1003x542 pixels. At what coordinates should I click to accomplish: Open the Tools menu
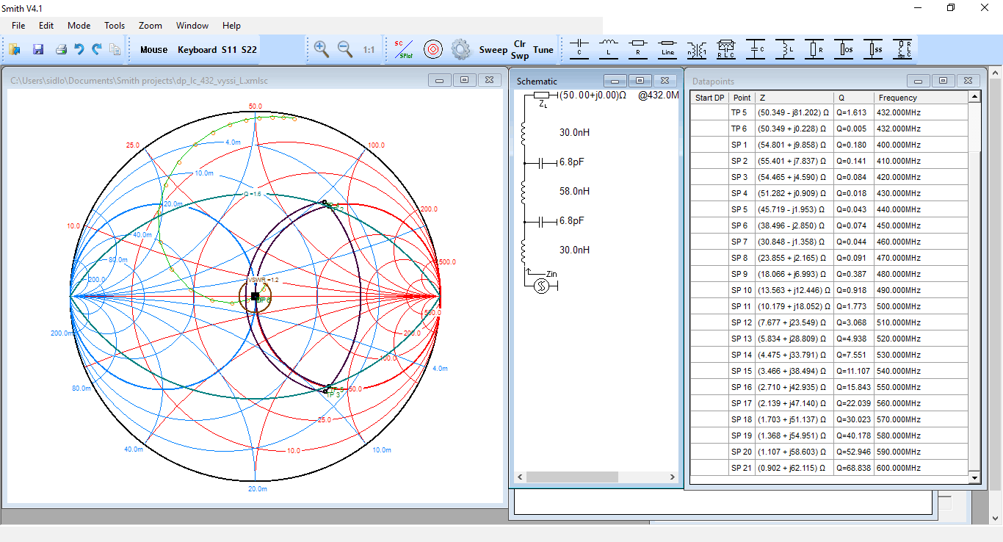click(x=114, y=25)
